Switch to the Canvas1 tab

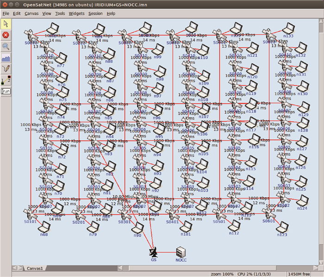35,268
